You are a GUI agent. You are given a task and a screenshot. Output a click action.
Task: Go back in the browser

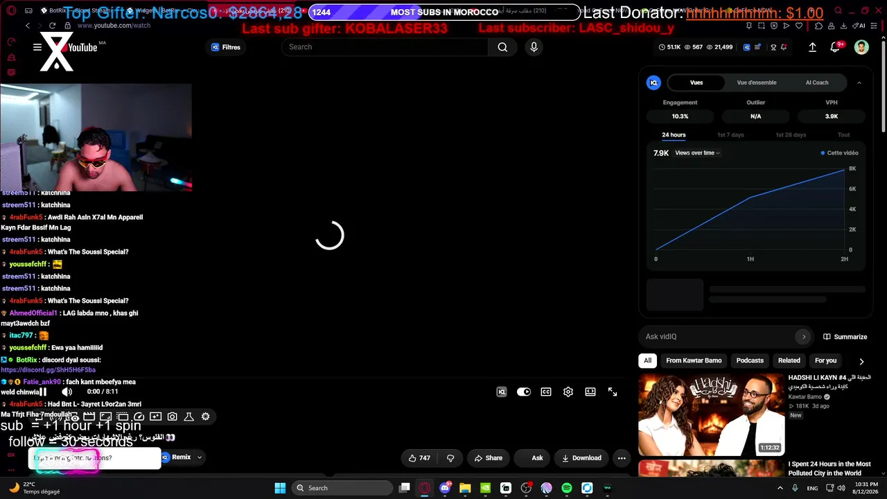(28, 26)
